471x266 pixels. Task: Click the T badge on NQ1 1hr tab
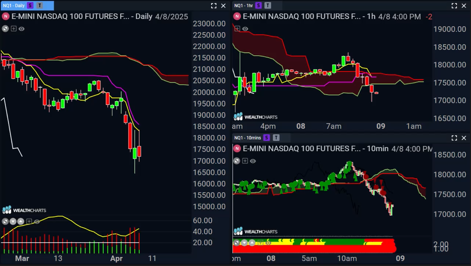click(268, 6)
